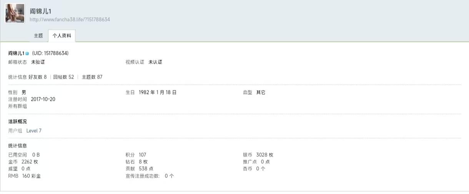Click the 阎锦儿1 header username title
Screen dimensions: 469x194
pos(40,12)
